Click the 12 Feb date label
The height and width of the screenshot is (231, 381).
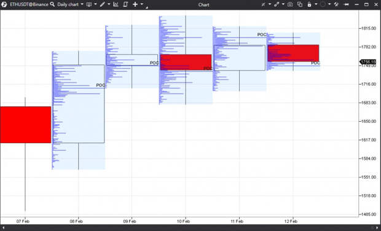[x=291, y=221]
